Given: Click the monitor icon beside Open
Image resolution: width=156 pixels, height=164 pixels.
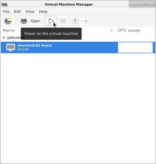Looking at the screenshot, I should (24, 21).
